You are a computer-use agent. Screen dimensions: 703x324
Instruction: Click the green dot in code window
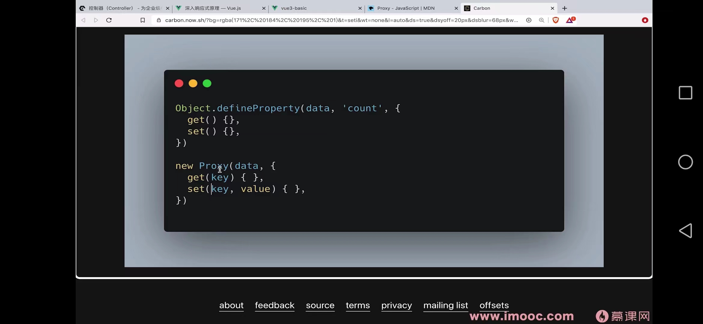click(207, 83)
